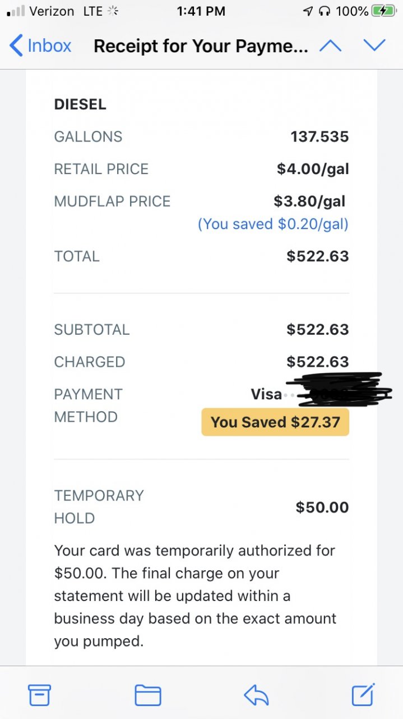Tap the You Saved $27.37 badge
The width and height of the screenshot is (403, 719).
click(x=275, y=422)
